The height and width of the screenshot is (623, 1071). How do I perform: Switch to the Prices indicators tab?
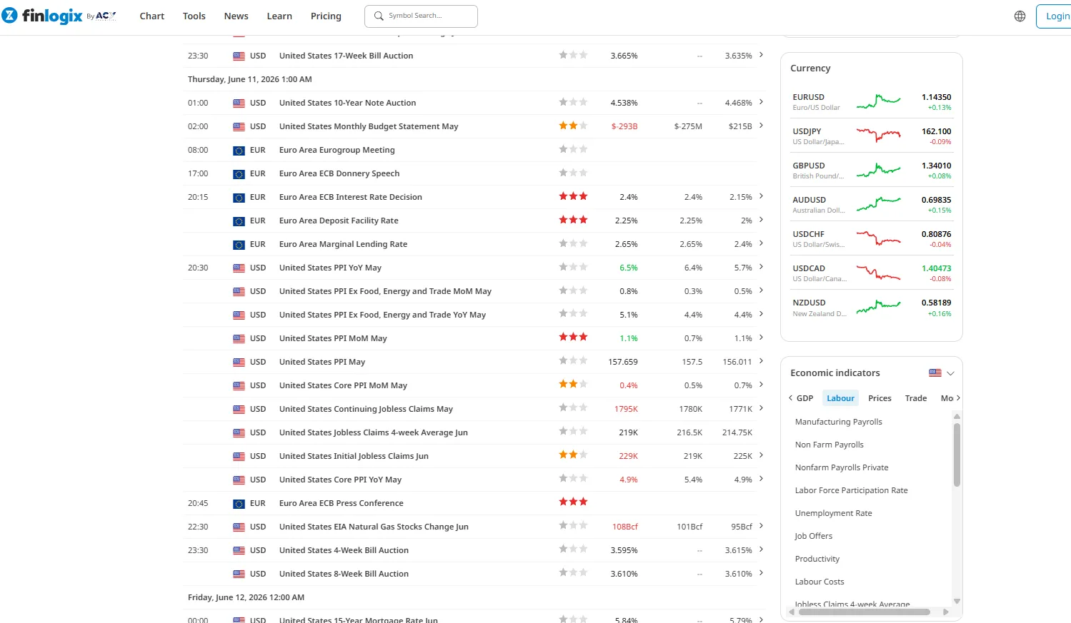pyautogui.click(x=880, y=398)
